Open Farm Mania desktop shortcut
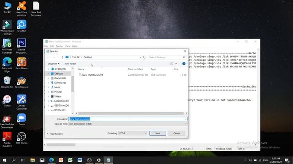 22,63
